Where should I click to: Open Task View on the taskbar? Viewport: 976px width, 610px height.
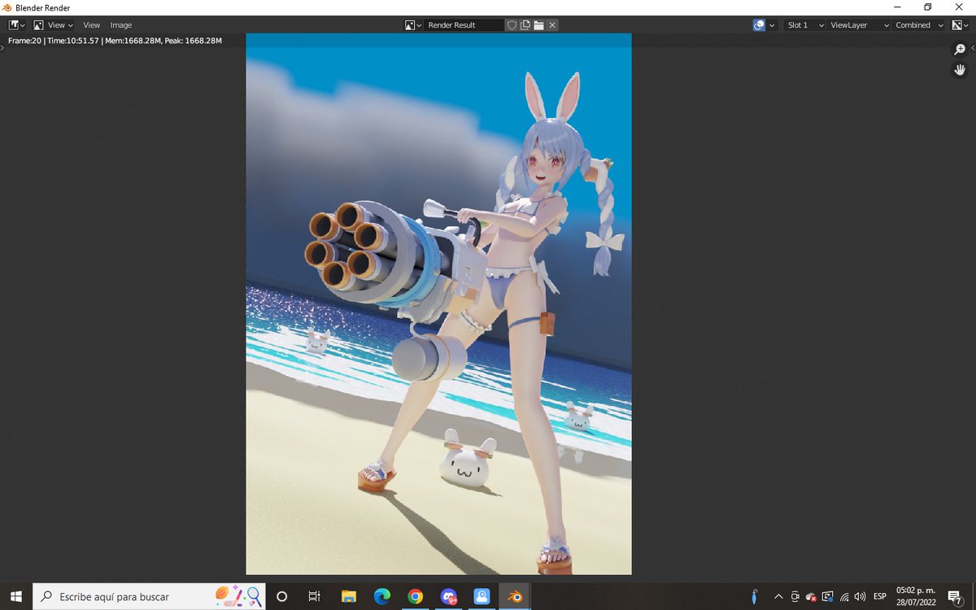[315, 596]
